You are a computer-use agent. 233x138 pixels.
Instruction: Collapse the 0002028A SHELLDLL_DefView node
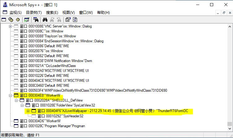pyautogui.click(x=16, y=101)
